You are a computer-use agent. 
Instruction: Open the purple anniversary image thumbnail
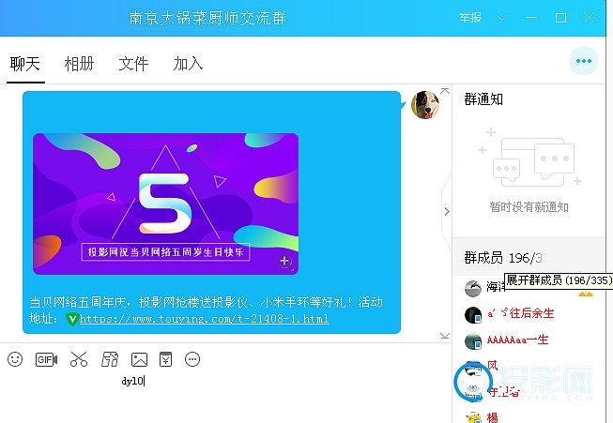[166, 204]
